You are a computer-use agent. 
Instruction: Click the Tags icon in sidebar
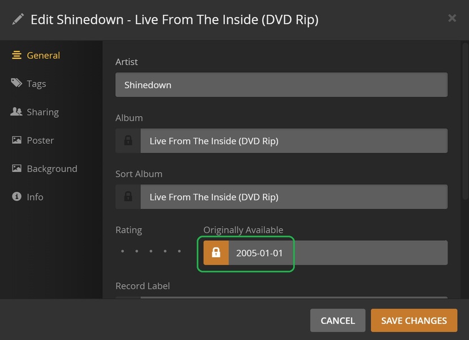[17, 83]
